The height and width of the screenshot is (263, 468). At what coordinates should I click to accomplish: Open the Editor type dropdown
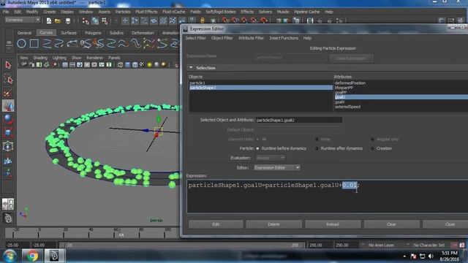point(277,168)
